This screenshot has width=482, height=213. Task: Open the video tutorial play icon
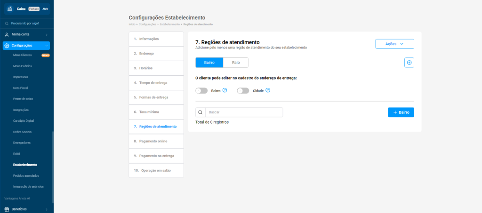pos(409,63)
